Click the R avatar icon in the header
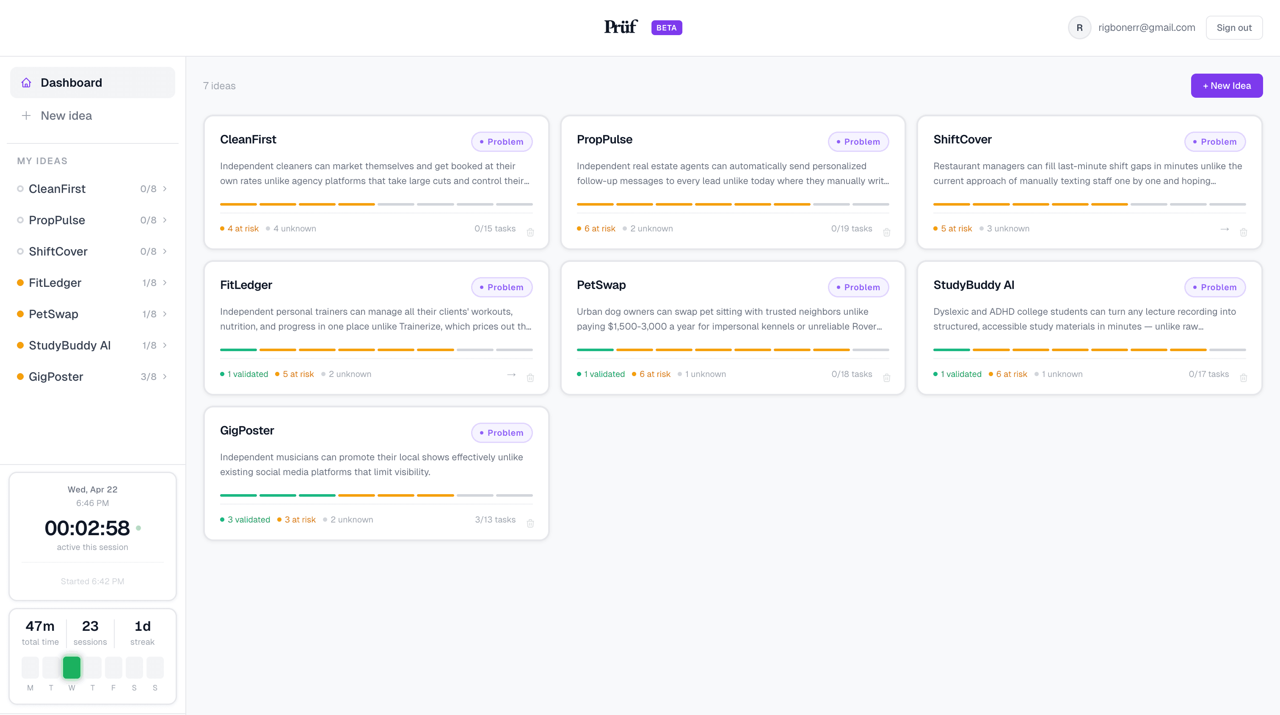Screen dimensions: 1280x715 1079,27
